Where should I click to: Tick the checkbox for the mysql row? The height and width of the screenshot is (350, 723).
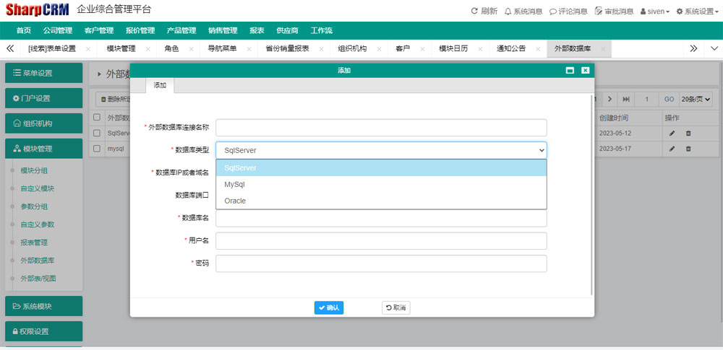[x=97, y=149]
